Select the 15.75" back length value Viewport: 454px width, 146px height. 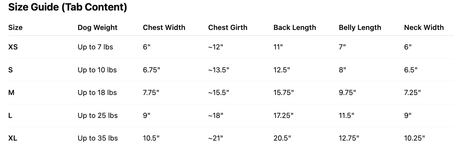point(283,93)
